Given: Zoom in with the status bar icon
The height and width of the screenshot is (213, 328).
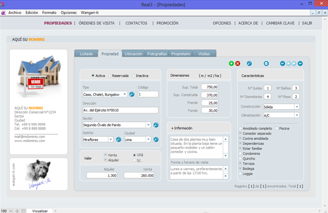Looking at the screenshot, I should (x=17, y=211).
